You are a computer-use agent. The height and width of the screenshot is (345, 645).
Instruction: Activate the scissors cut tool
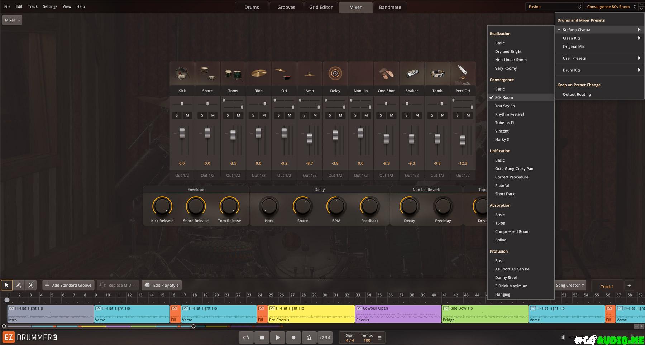point(31,285)
